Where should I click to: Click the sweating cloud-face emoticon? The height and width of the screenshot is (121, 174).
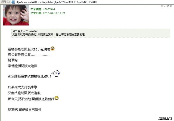click(x=56, y=73)
